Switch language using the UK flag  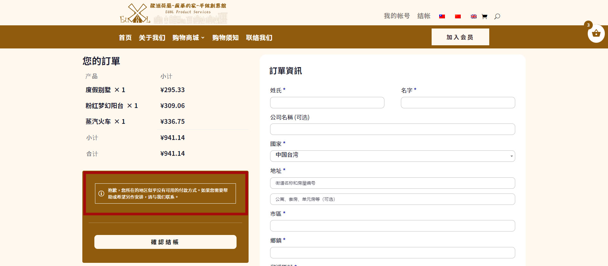(474, 16)
